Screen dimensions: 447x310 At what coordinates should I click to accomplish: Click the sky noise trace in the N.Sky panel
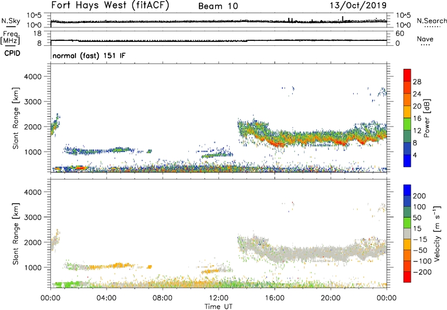(x=218, y=21)
